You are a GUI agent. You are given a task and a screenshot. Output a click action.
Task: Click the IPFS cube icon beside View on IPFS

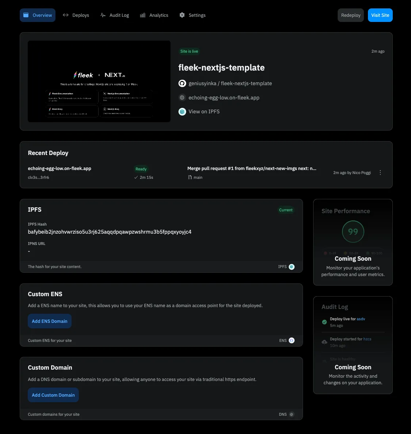[x=182, y=112]
